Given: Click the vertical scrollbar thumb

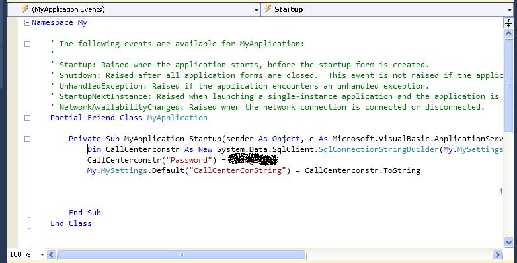Looking at the screenshot, I should point(508,86).
